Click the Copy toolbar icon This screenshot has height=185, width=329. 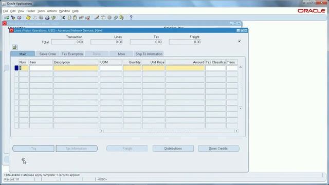69,18
